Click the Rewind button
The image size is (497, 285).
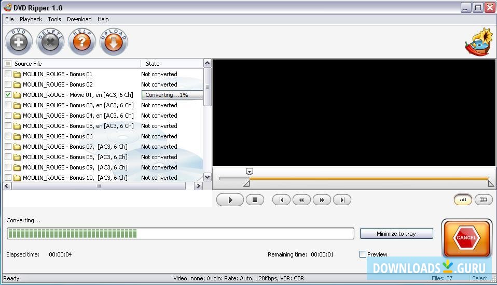pyautogui.click(x=301, y=200)
